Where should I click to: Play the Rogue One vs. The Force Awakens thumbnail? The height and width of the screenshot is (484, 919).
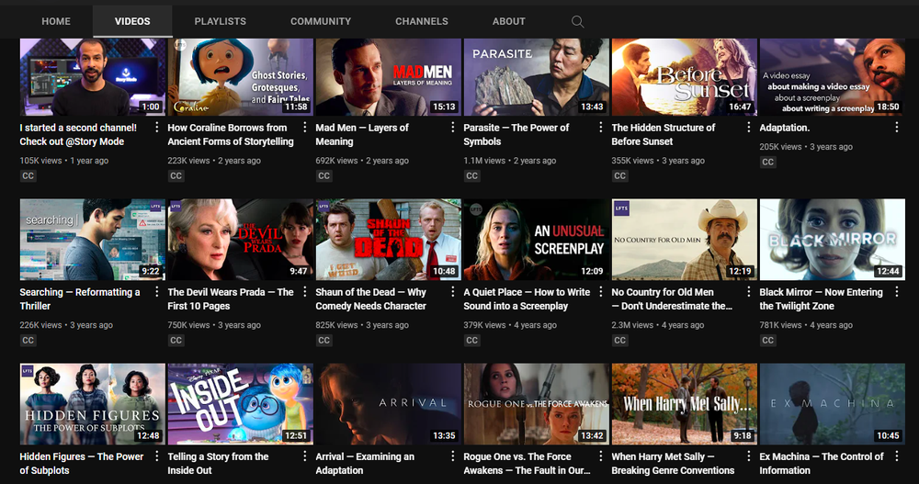point(537,404)
